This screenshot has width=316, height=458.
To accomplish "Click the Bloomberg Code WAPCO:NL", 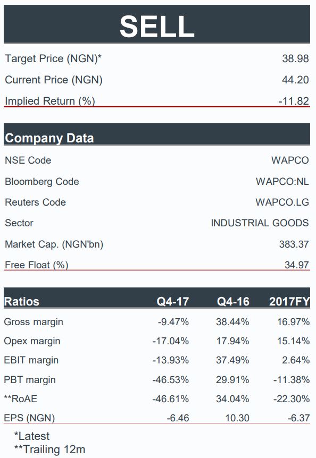I will tap(282, 182).
